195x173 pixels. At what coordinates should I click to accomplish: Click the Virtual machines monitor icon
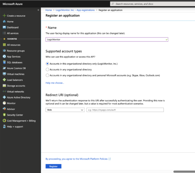(4, 74)
